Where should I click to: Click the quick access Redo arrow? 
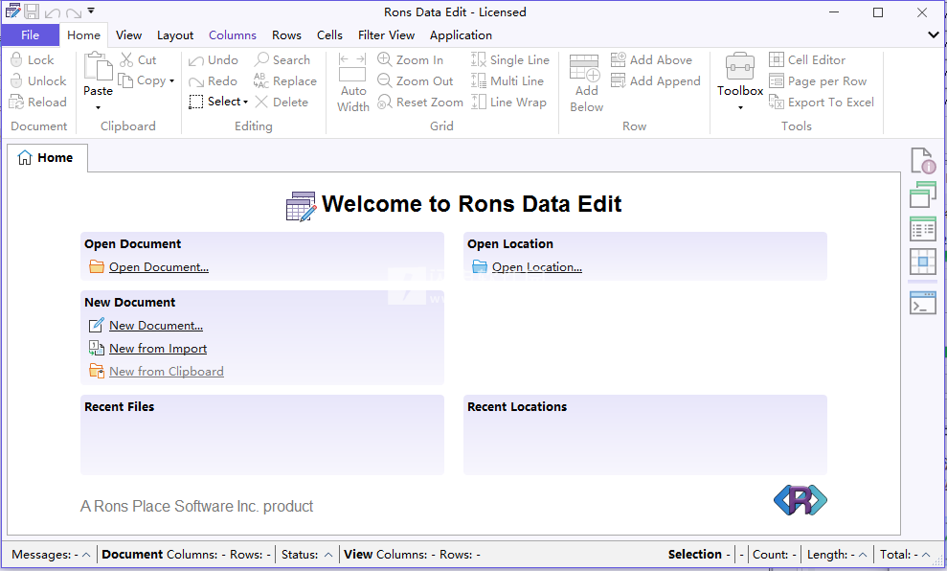pyautogui.click(x=74, y=12)
